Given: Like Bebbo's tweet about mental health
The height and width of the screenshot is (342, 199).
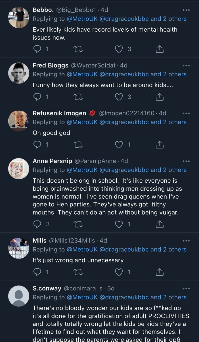Looking at the screenshot, I should [x=119, y=49].
